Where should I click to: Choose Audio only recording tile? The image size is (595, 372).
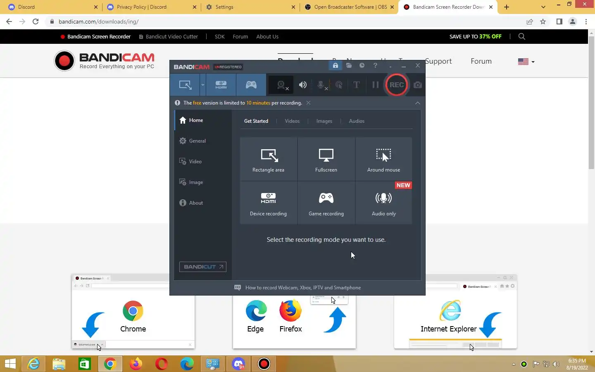click(x=384, y=203)
